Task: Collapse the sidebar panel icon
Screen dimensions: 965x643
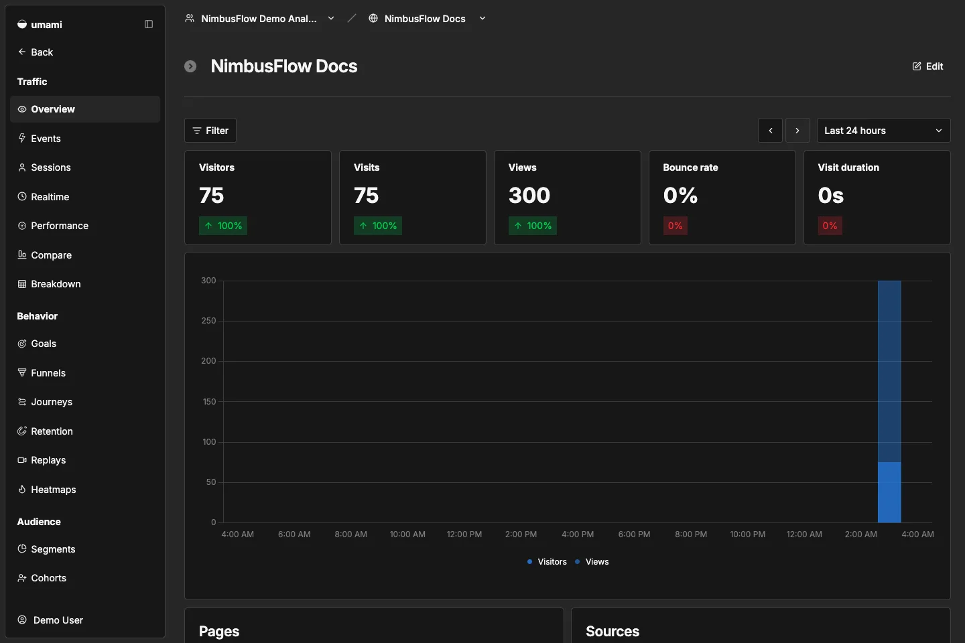Action: click(x=149, y=24)
